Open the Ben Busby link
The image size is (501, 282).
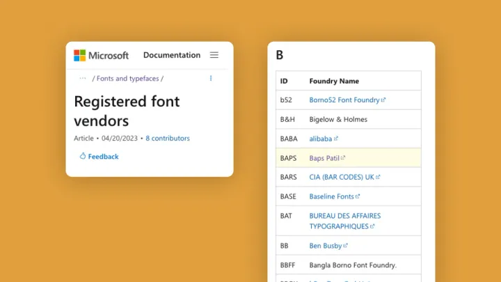326,246
